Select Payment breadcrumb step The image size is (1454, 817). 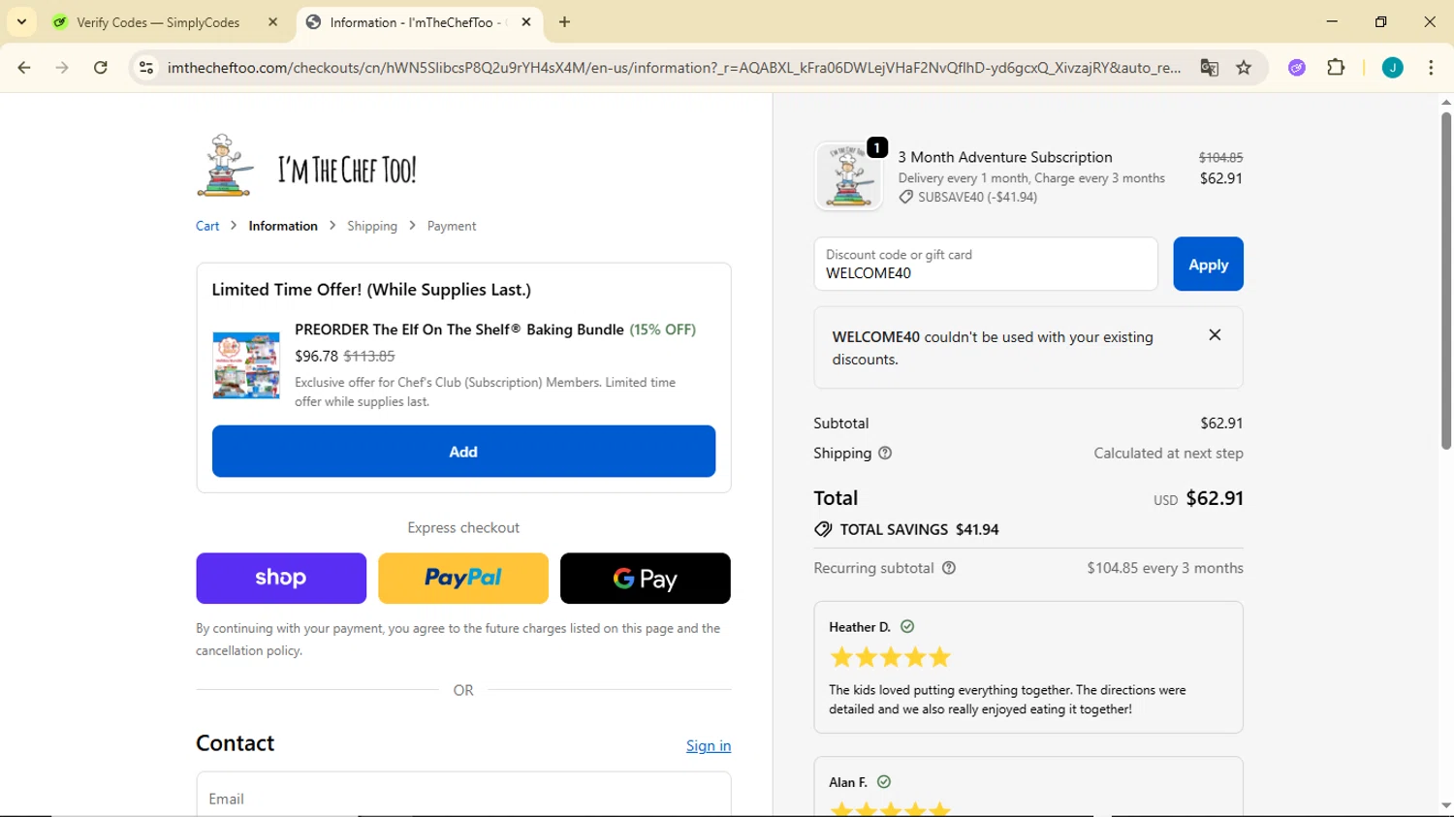coord(452,226)
